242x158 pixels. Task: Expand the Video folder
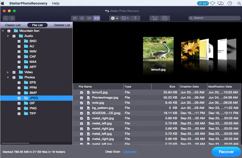point(8,72)
